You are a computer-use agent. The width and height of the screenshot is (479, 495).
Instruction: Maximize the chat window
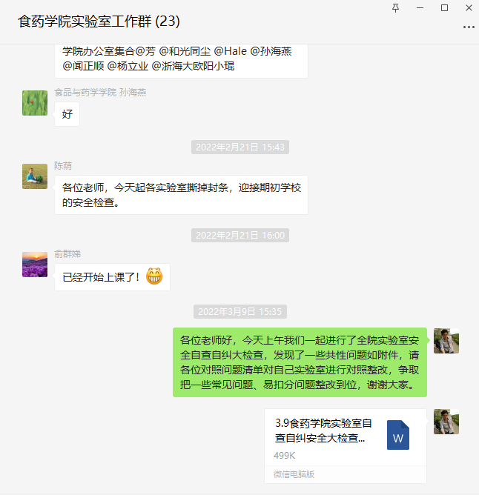(444, 8)
